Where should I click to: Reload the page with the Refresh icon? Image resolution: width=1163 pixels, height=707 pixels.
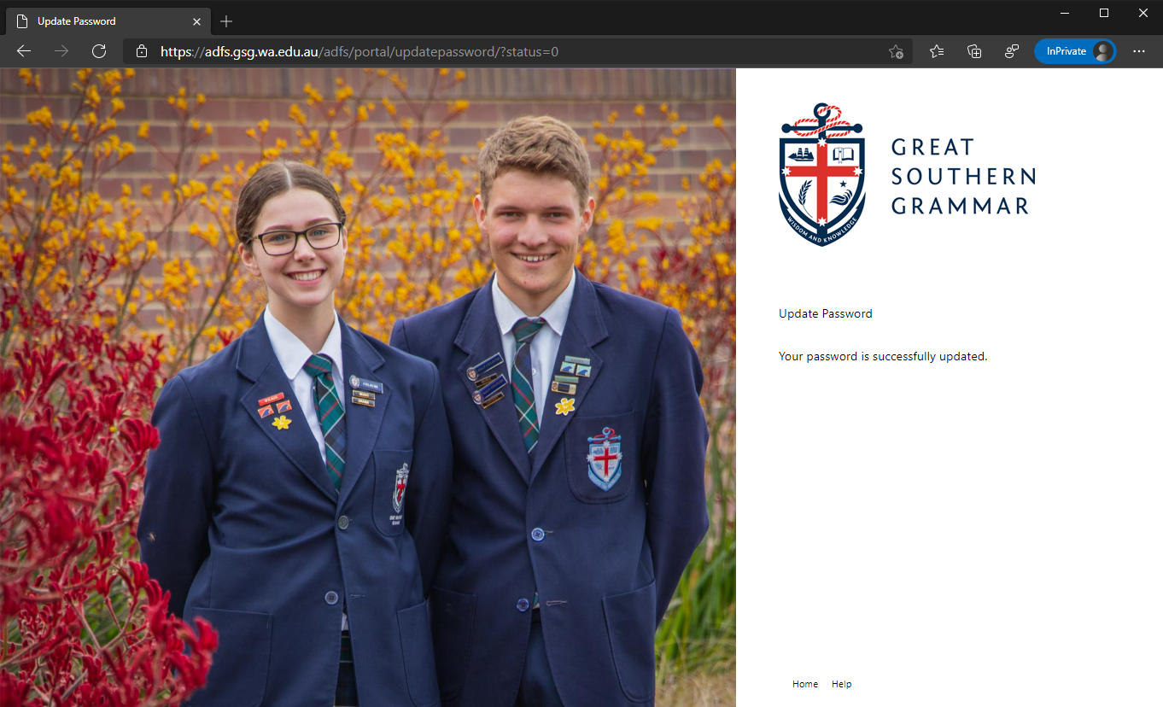pos(99,51)
